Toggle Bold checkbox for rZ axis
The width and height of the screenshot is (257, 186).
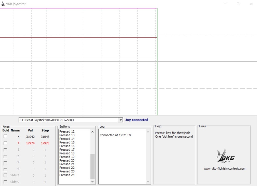(x=5, y=169)
